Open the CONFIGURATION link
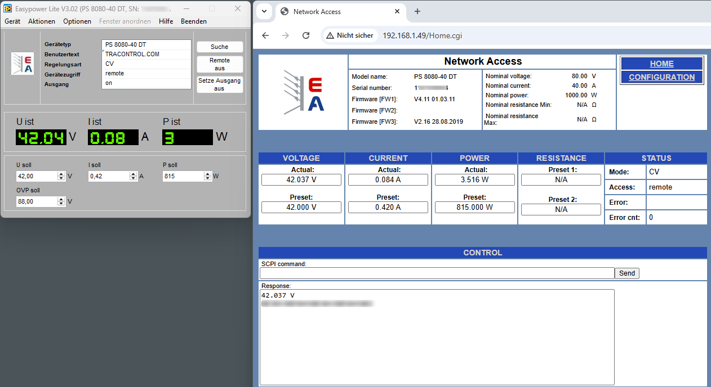The image size is (711, 387). [x=661, y=77]
